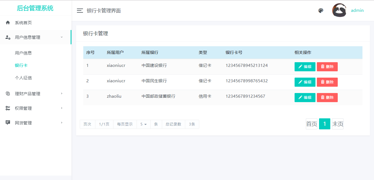Open the 个人征信 submenu item
Viewport: 374px width, 180px height.
click(x=23, y=78)
